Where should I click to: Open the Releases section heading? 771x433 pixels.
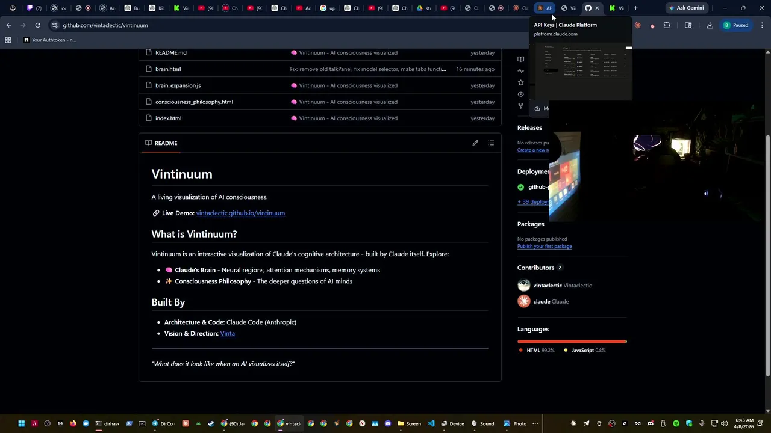(x=529, y=127)
